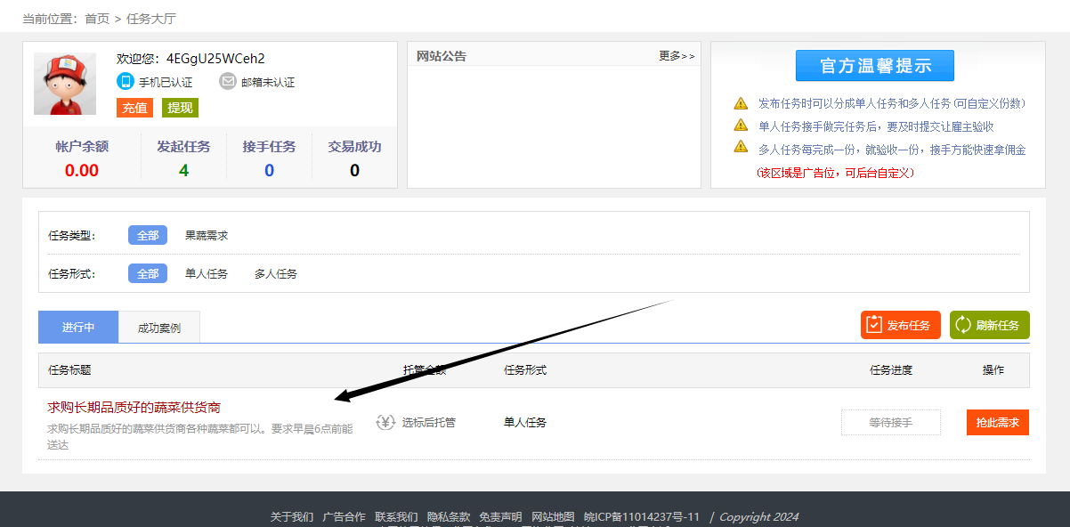Click the 任务进度 column header
The width and height of the screenshot is (1070, 527).
tap(891, 370)
